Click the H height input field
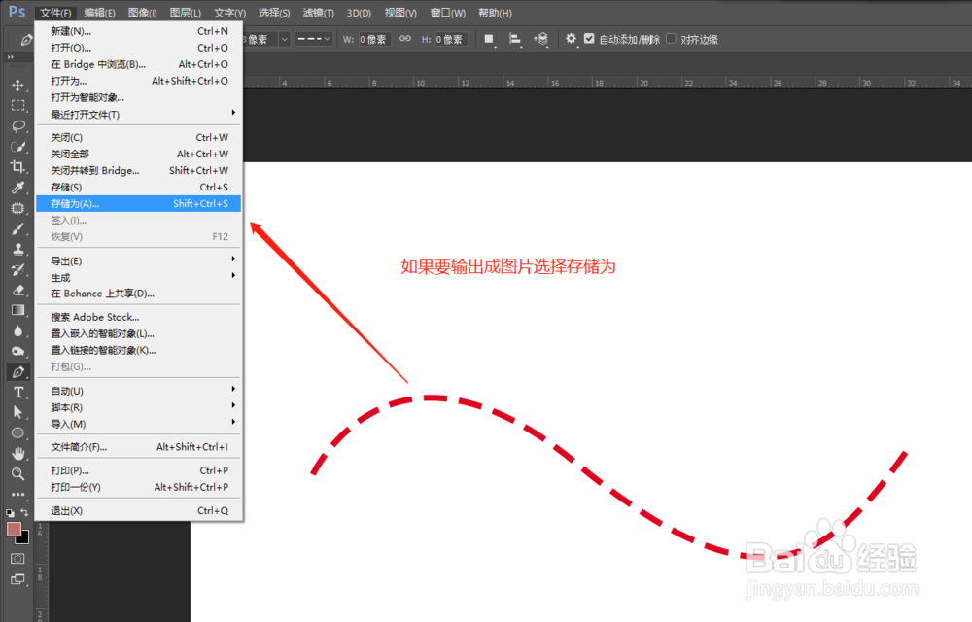Image resolution: width=972 pixels, height=622 pixels. (x=451, y=39)
